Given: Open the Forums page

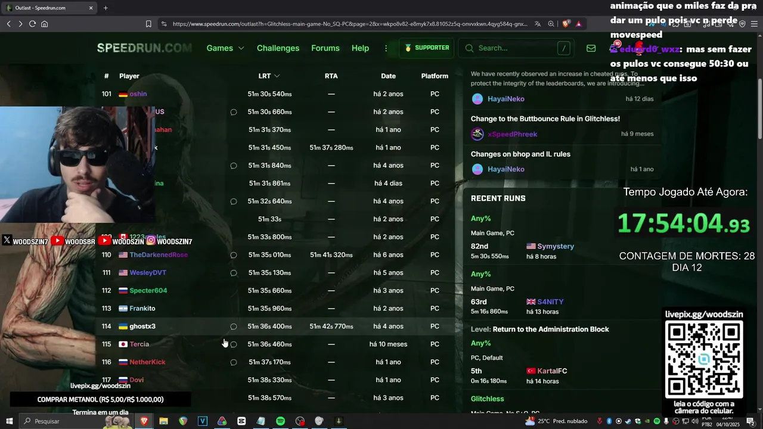Looking at the screenshot, I should point(325,48).
